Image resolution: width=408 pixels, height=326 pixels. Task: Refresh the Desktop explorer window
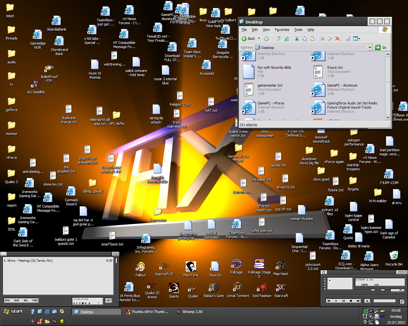[x=286, y=39]
